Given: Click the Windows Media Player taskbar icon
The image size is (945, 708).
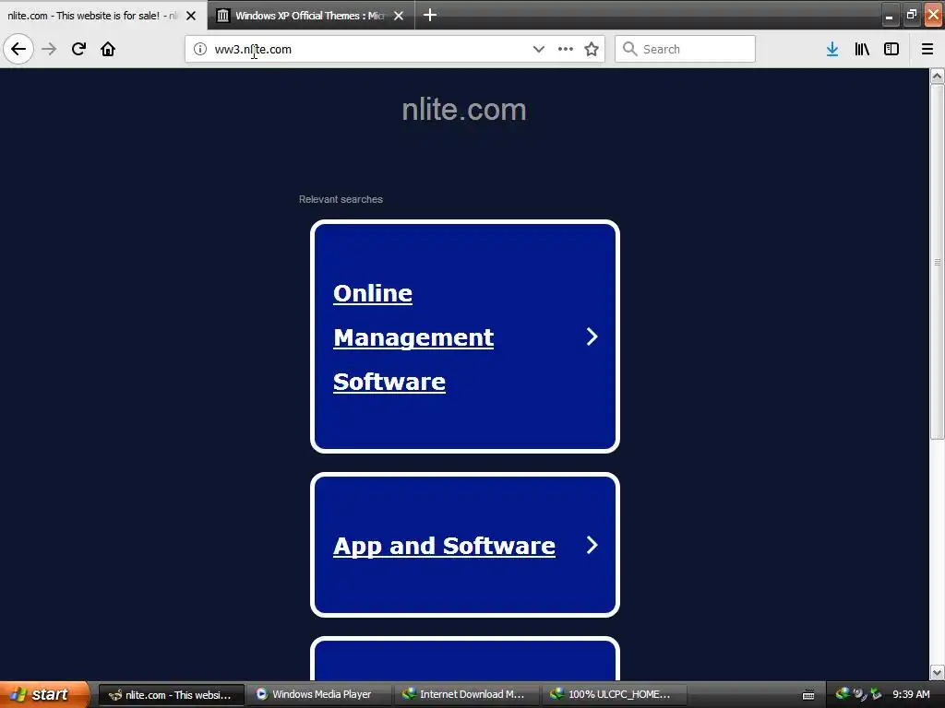Looking at the screenshot, I should [x=261, y=694].
